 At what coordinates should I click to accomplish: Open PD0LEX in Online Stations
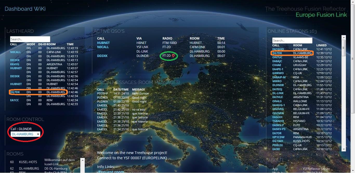278,145
